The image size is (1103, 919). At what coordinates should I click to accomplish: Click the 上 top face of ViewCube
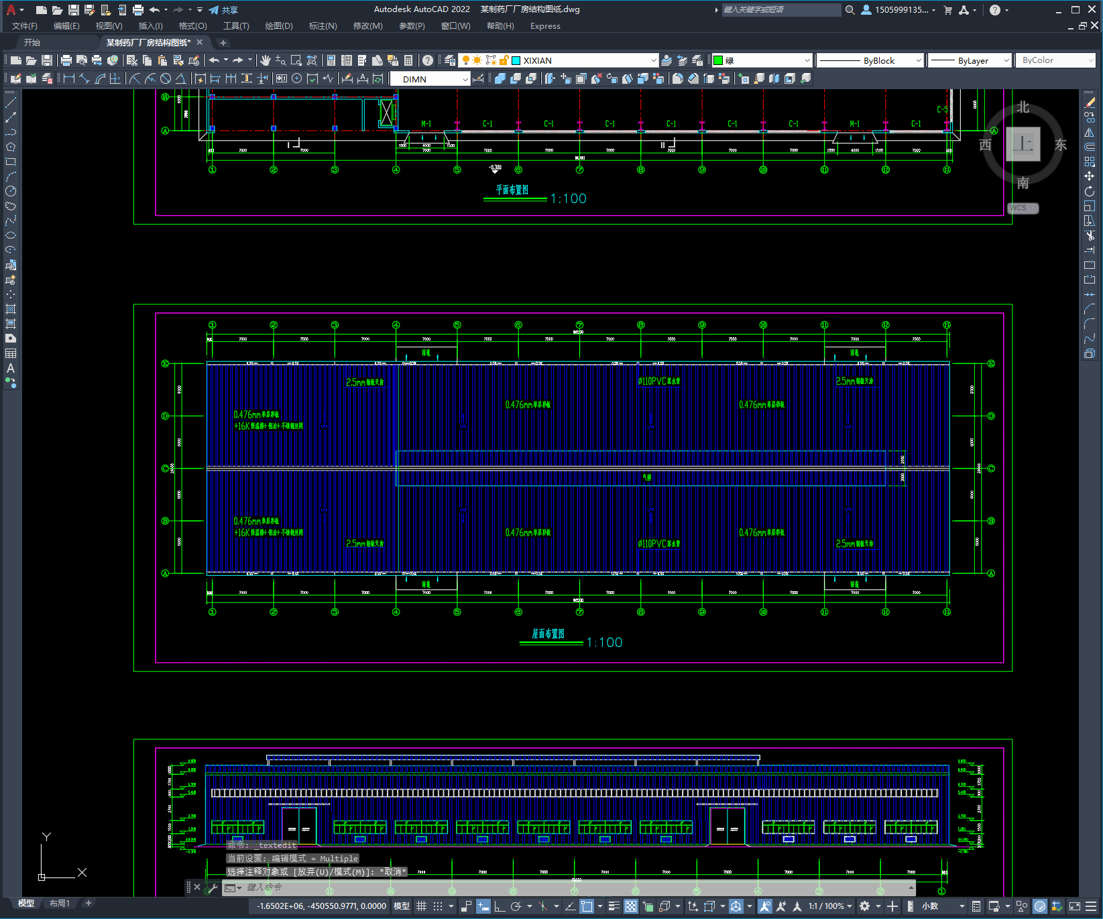pos(1023,144)
